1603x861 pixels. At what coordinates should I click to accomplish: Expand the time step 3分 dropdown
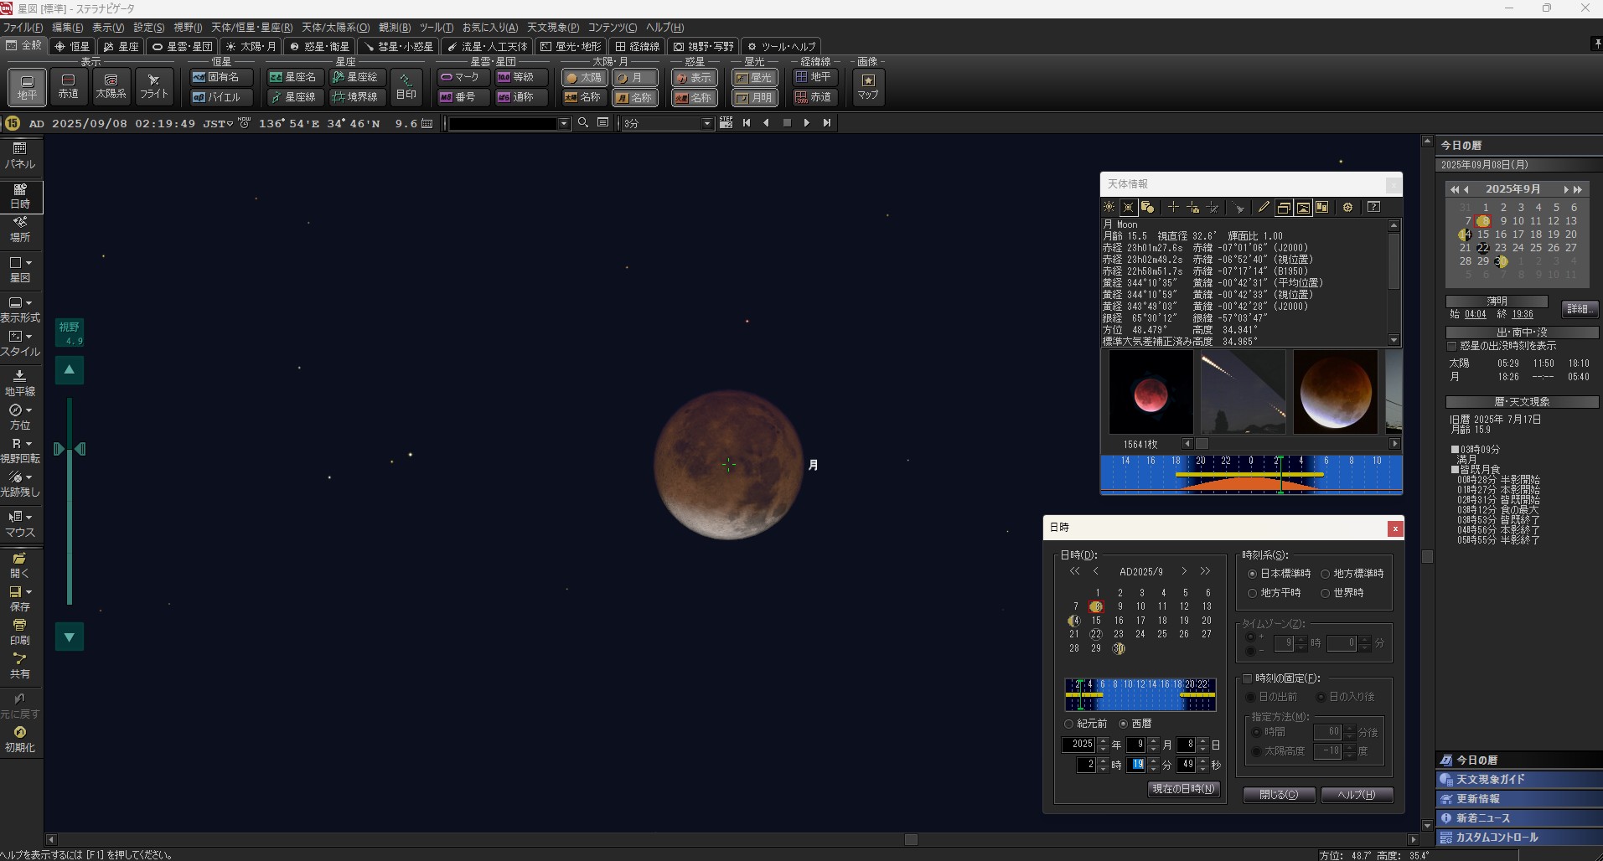pyautogui.click(x=706, y=124)
